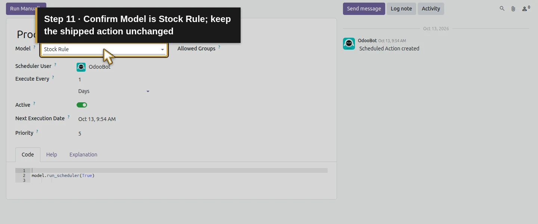Click OdooBot avatar in chatter message
Screen dimensions: 538x224
[x=349, y=44]
